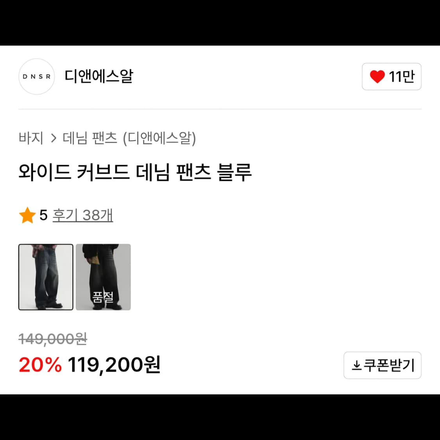
Task: Select the blue denim color thumbnail
Action: [46, 277]
